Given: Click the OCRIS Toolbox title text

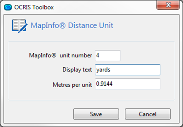Looking at the screenshot, I should coord(34,7).
